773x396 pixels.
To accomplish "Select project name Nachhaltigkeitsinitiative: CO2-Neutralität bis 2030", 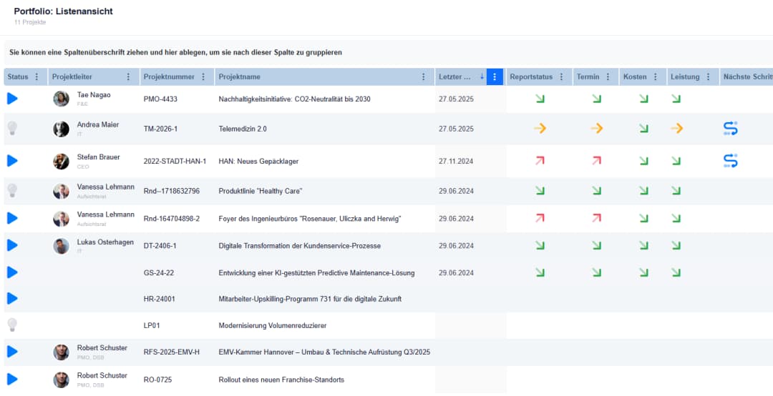I will coord(294,99).
